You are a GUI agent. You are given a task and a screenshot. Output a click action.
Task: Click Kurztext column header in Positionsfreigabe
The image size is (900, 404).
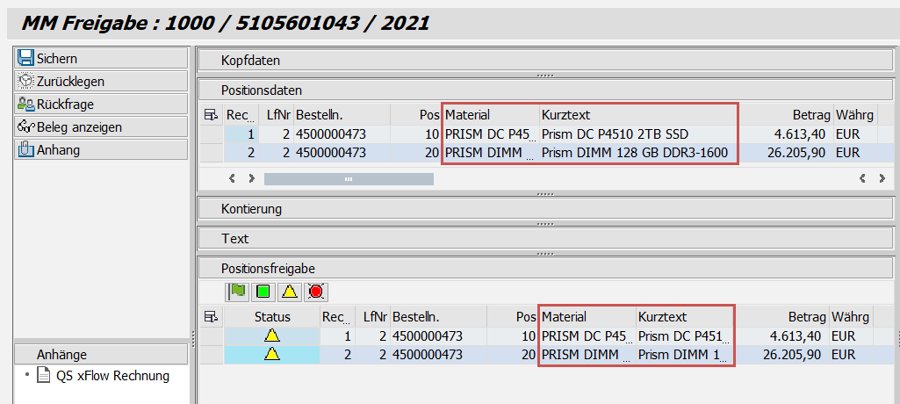686,317
